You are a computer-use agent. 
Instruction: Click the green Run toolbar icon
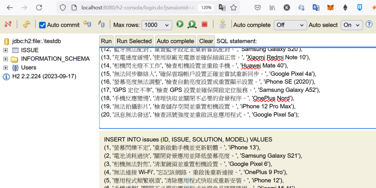[x=180, y=24]
